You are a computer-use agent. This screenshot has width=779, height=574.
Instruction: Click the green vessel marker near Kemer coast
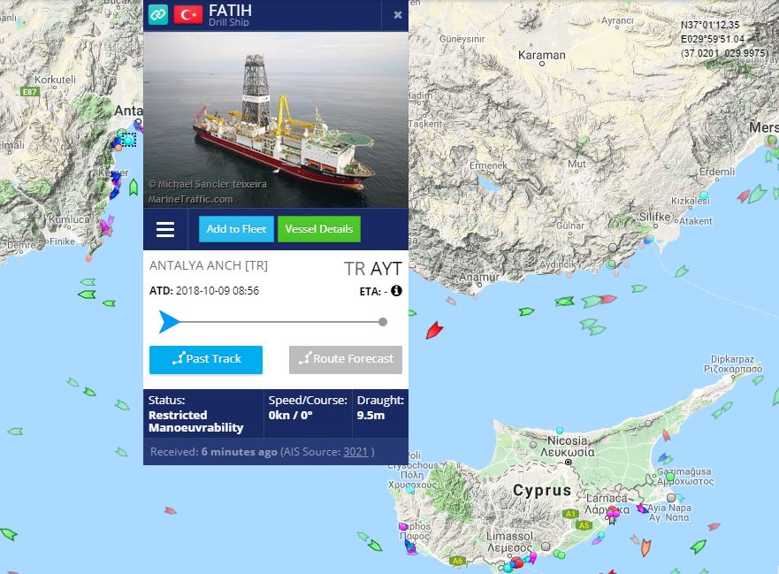point(134,188)
